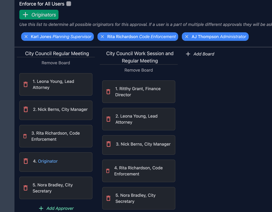Click the green Originators button
Screen dimensions: 272x212
(39, 15)
